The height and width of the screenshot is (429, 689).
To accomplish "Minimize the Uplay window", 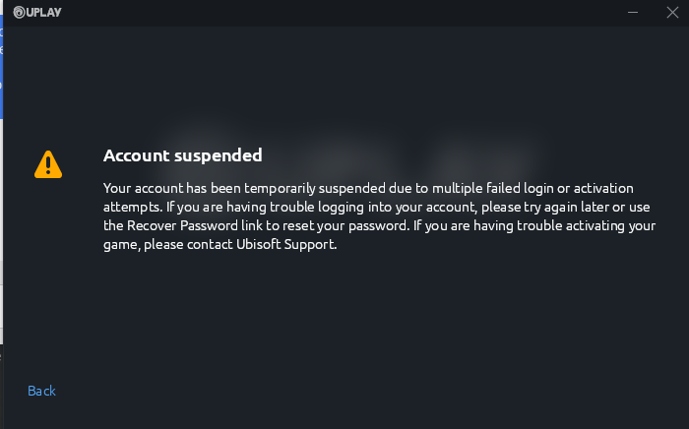I will pos(633,12).
